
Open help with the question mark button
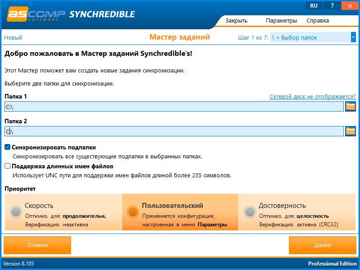point(332,6)
